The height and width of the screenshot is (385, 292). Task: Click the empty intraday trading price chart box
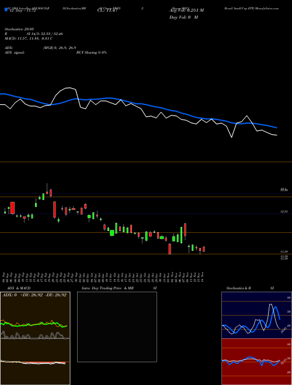point(117,327)
